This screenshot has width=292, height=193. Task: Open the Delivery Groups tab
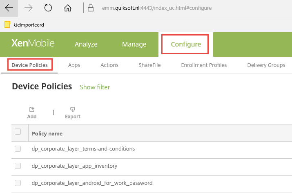pos(266,65)
